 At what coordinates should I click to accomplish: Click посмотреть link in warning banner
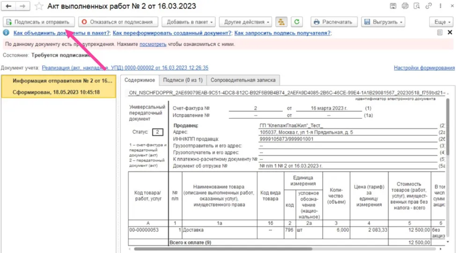[153, 44]
